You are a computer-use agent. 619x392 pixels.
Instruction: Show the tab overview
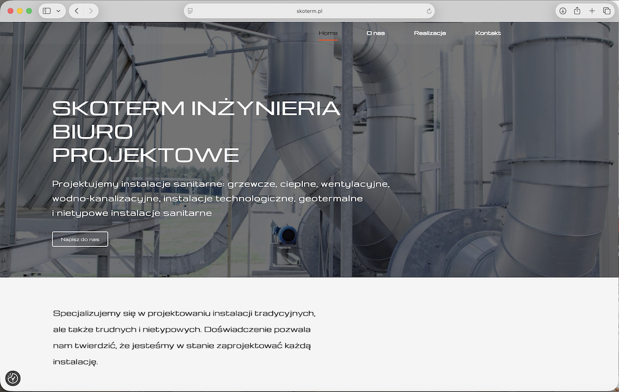pos(607,11)
